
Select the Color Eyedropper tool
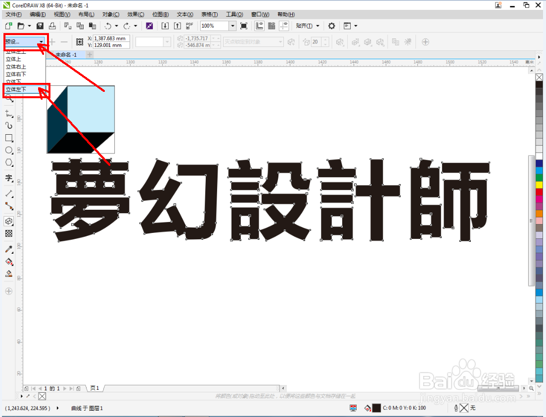click(x=9, y=249)
